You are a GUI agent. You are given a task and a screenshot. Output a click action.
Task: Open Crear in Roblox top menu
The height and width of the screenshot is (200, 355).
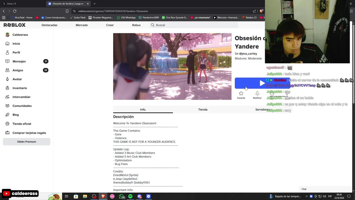pyautogui.click(x=110, y=25)
